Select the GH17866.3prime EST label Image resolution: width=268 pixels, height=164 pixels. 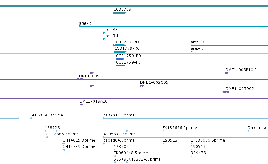47,115
